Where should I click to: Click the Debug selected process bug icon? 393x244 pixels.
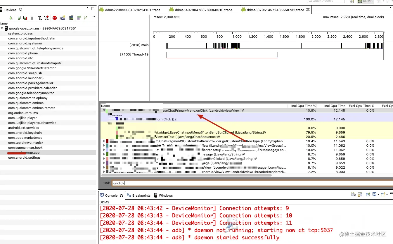coord(11,18)
